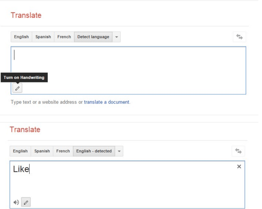The width and height of the screenshot is (262, 209).
Task: Click the upper Translate heading
Action: pyautogui.click(x=26, y=15)
